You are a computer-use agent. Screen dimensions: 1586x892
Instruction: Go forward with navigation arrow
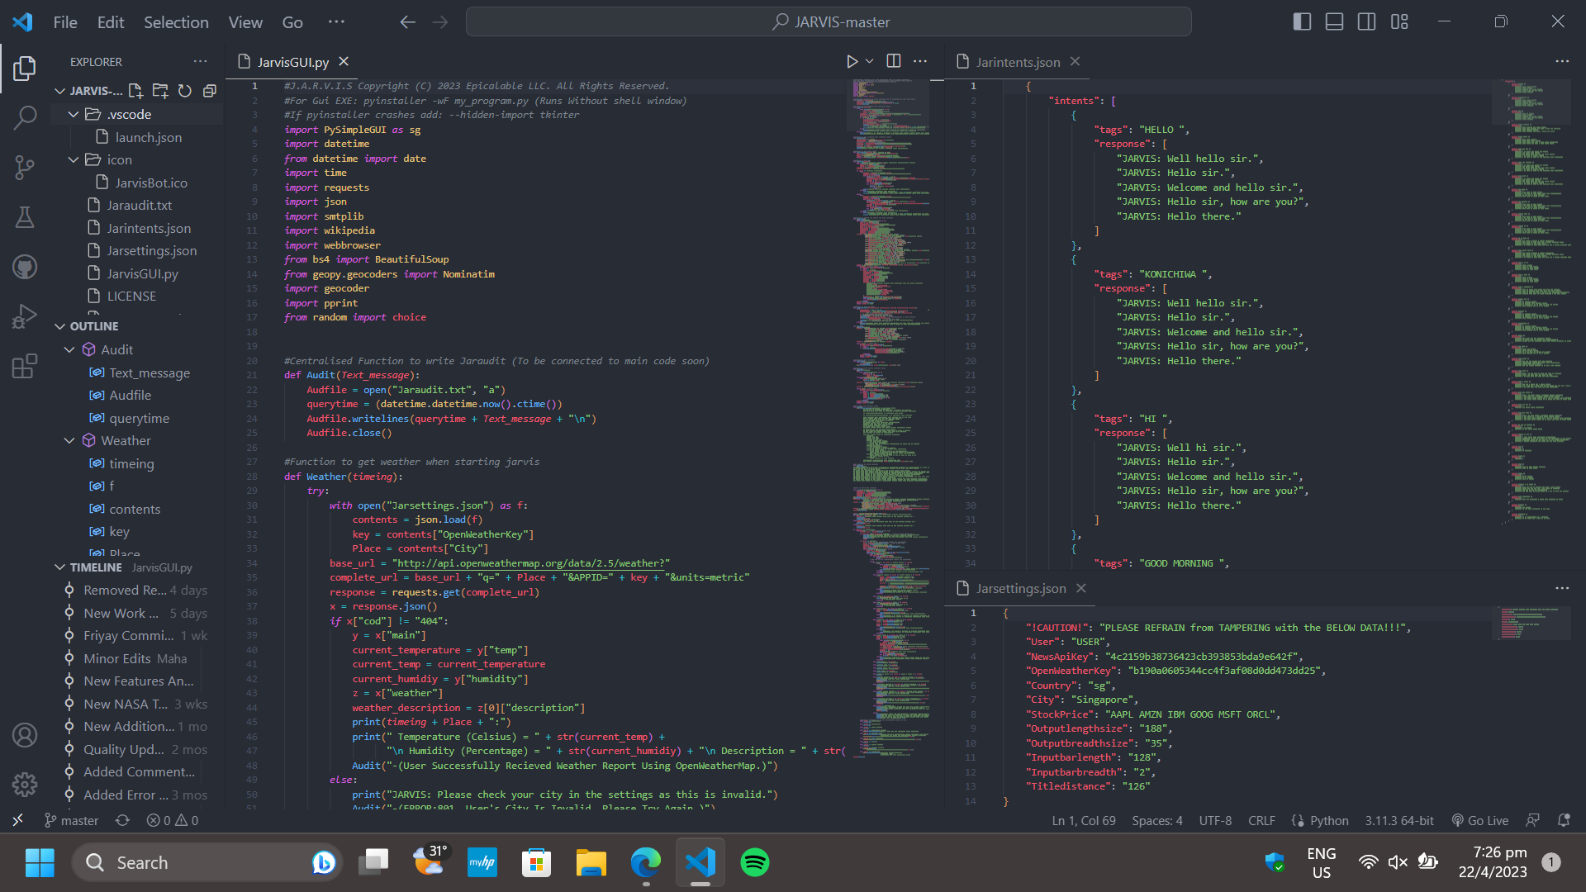440,22
